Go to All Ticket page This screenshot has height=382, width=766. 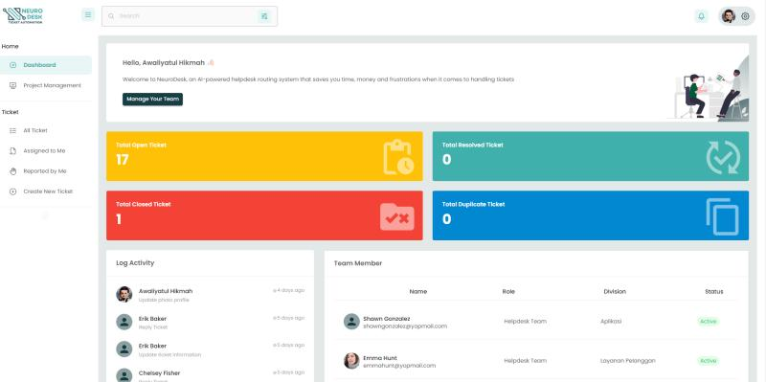(46, 130)
